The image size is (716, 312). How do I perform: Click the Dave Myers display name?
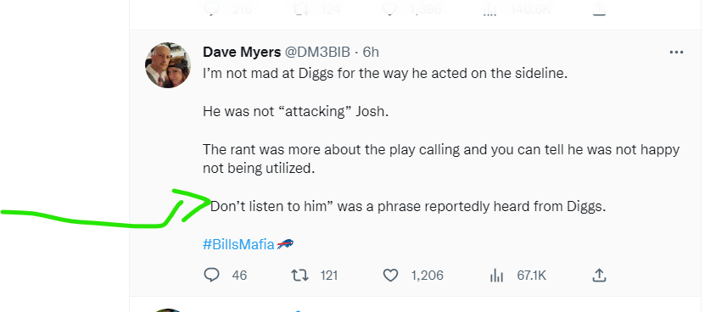pos(242,53)
